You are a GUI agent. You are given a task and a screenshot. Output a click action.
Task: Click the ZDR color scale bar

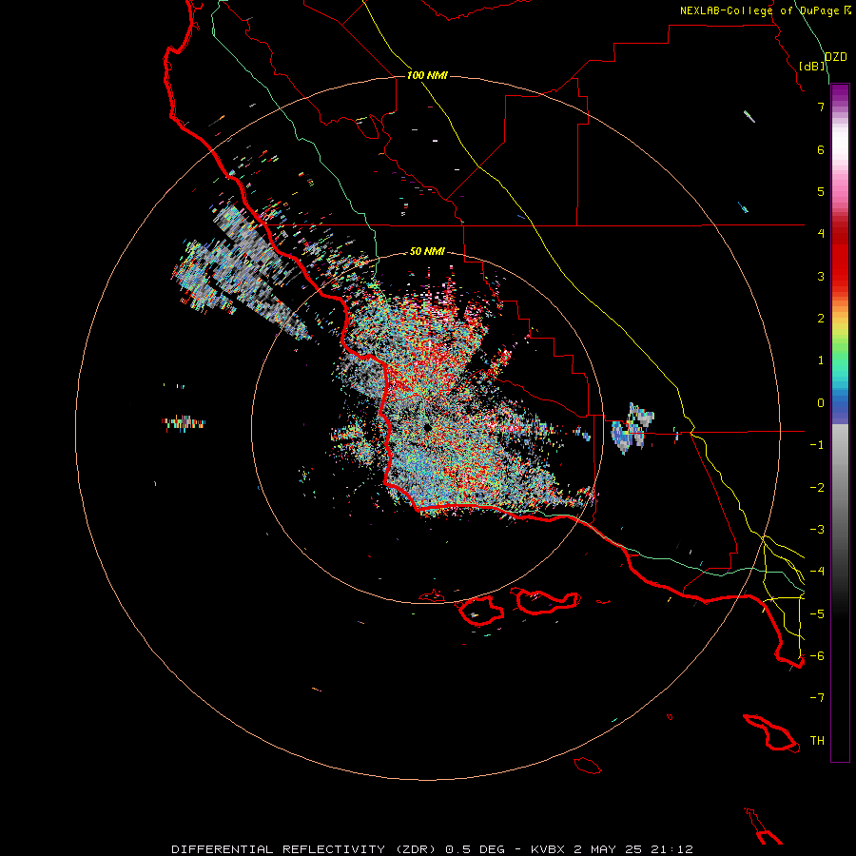pyautogui.click(x=840, y=422)
